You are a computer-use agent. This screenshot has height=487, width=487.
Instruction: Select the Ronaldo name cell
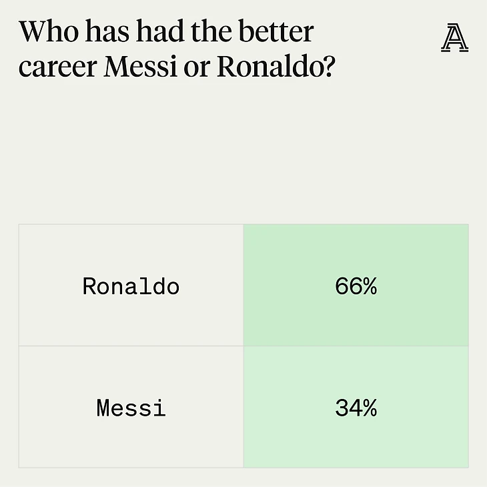131,285
